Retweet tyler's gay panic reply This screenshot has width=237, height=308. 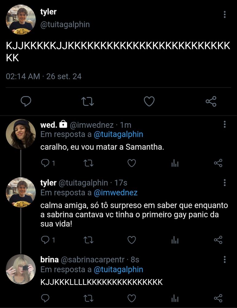point(88,240)
